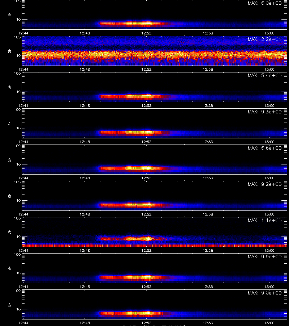
Task: Click the 6F panel axis label
Action: point(9,196)
